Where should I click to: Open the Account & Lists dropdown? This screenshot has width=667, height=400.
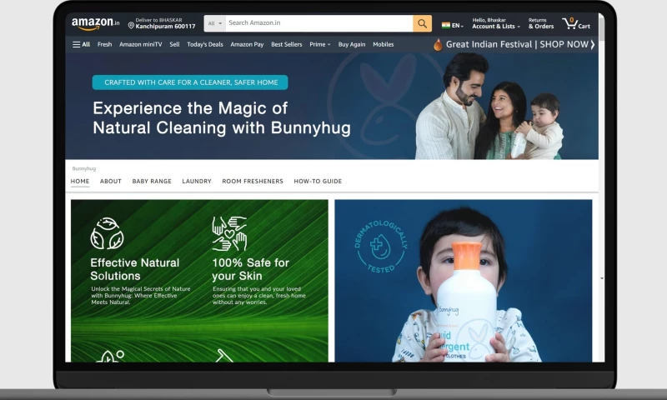click(x=496, y=23)
